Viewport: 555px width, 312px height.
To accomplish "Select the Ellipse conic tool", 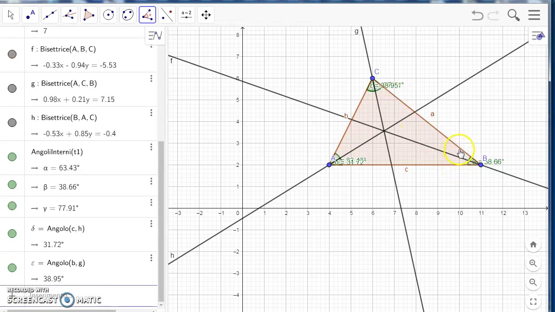I will click(x=128, y=15).
